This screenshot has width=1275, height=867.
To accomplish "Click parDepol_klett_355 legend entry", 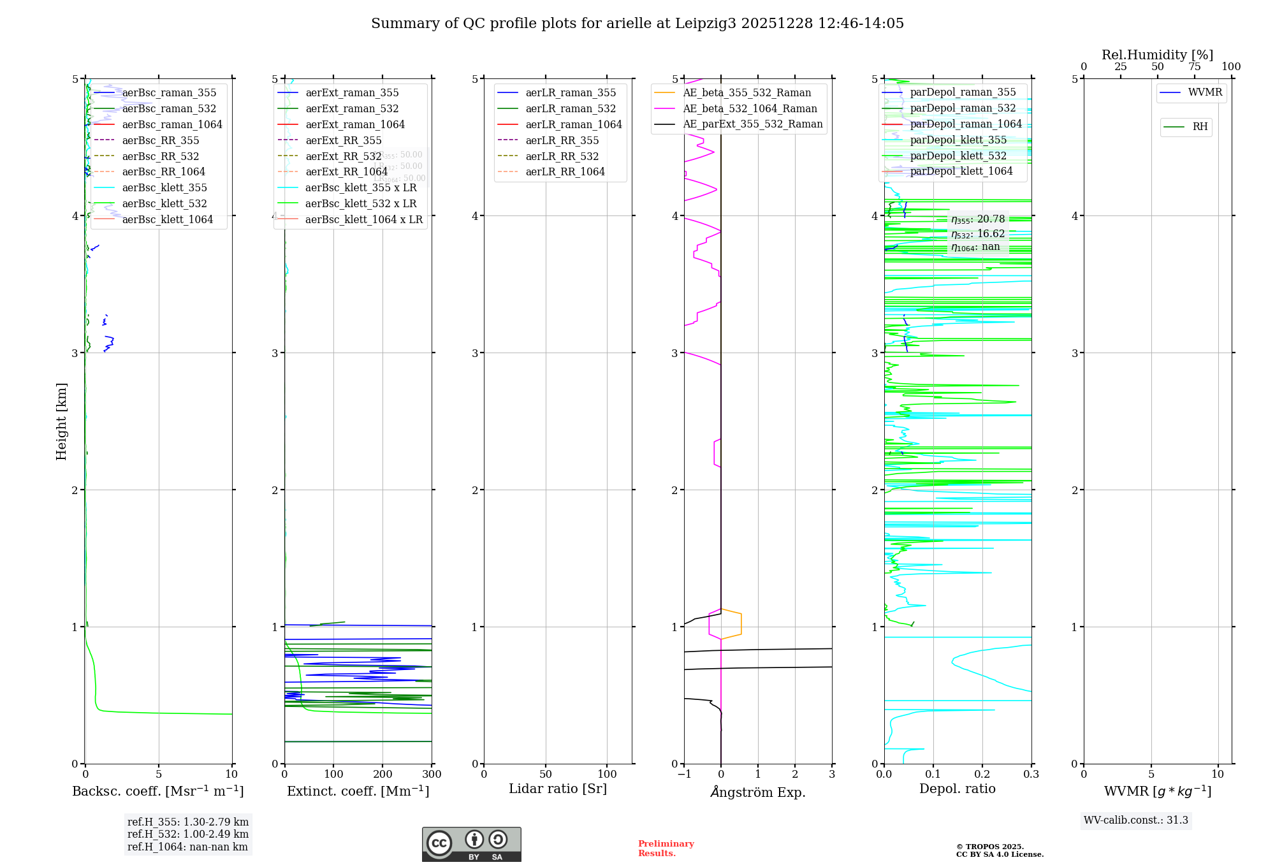I will pos(958,140).
